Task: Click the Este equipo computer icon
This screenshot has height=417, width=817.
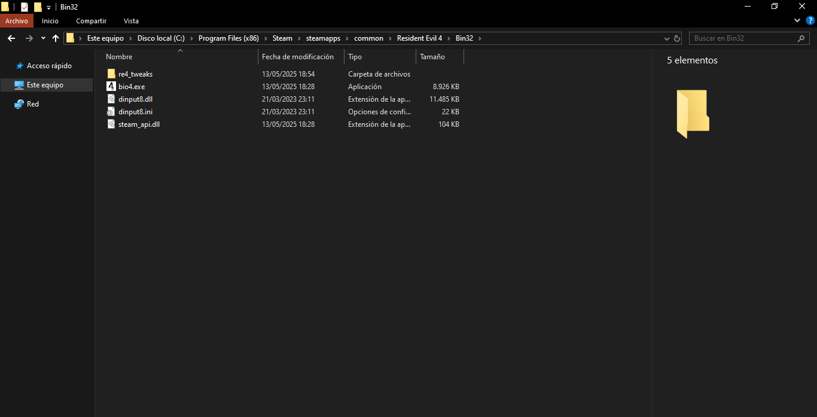Action: click(19, 85)
